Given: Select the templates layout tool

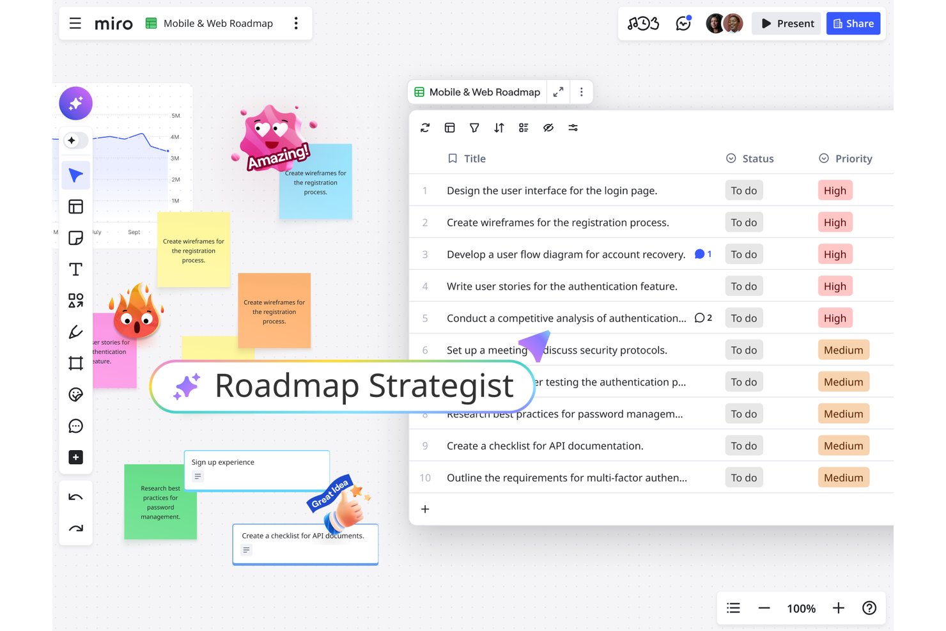Looking at the screenshot, I should pyautogui.click(x=76, y=206).
